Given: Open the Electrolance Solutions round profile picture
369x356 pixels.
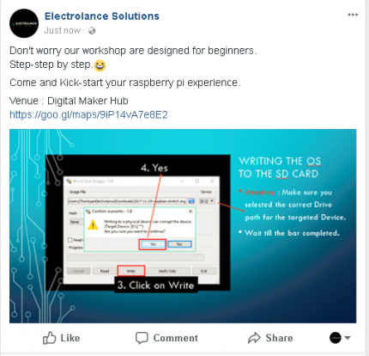Looking at the screenshot, I should coord(24,23).
